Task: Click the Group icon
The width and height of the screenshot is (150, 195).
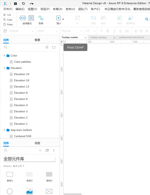Action: point(119,18)
